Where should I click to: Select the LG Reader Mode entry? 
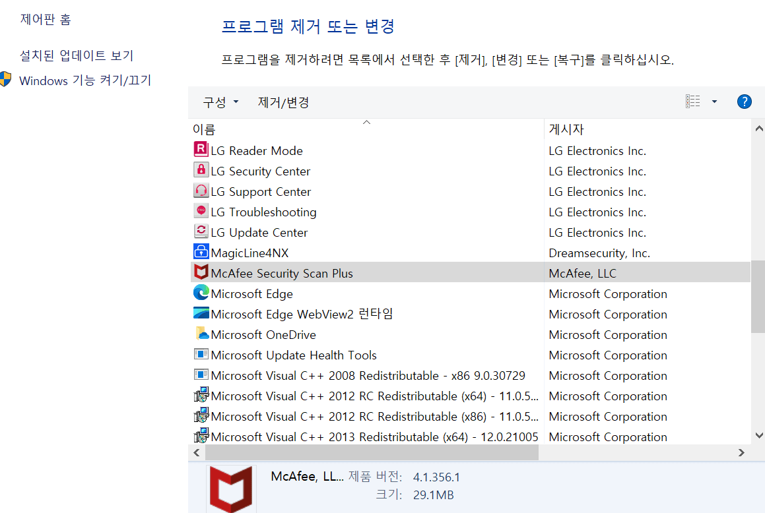click(471, 150)
